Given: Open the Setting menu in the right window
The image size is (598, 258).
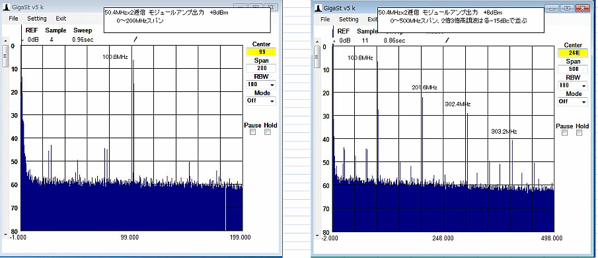Looking at the screenshot, I should [x=349, y=19].
